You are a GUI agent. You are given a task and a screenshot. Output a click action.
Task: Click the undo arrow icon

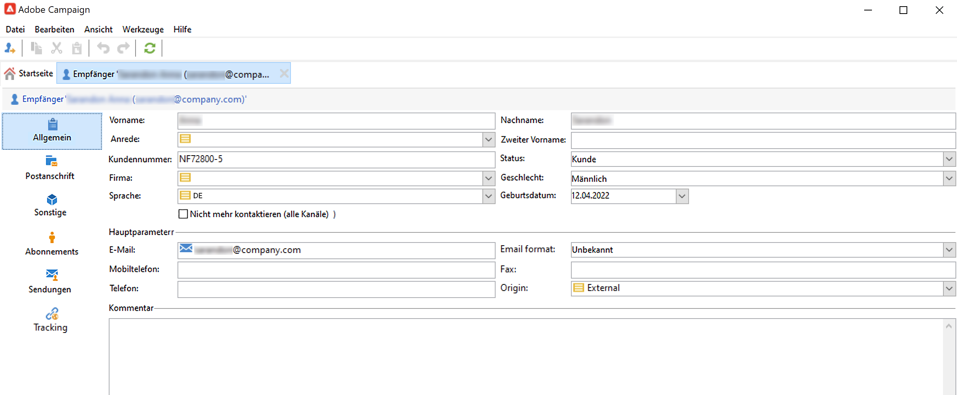pyautogui.click(x=103, y=48)
